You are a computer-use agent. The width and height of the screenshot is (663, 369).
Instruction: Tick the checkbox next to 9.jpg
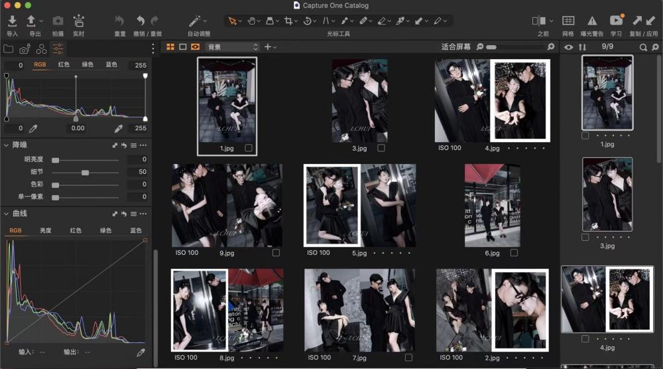[x=276, y=253]
